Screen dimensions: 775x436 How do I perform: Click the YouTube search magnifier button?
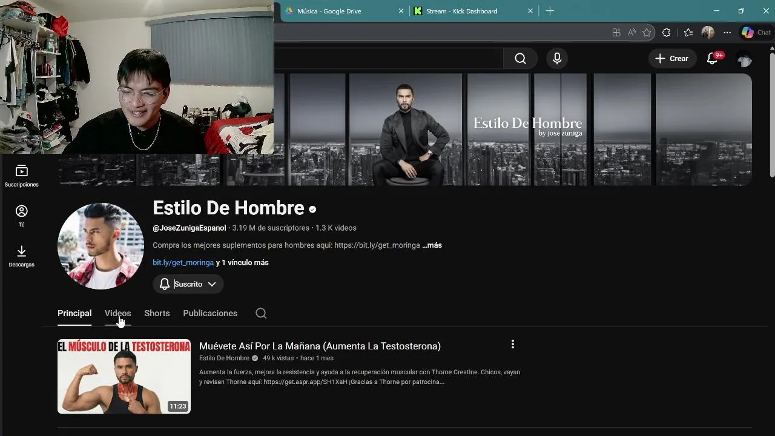pos(520,59)
